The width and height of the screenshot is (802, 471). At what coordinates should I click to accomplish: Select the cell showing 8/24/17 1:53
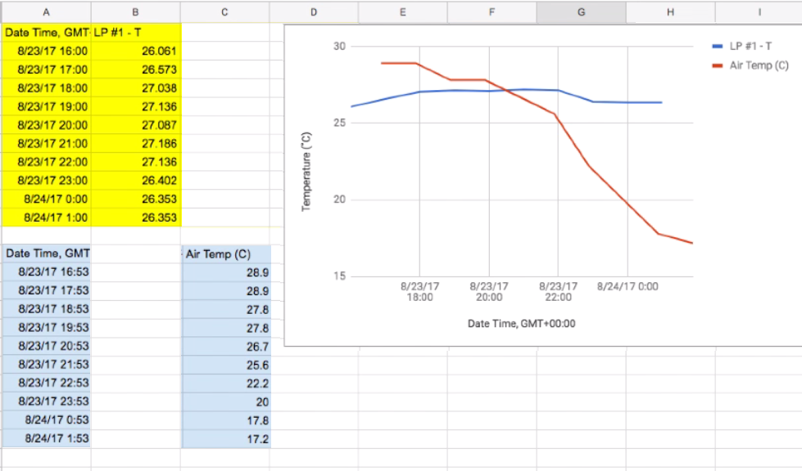tap(46, 439)
